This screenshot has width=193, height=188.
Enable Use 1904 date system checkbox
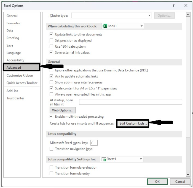coord(51,47)
